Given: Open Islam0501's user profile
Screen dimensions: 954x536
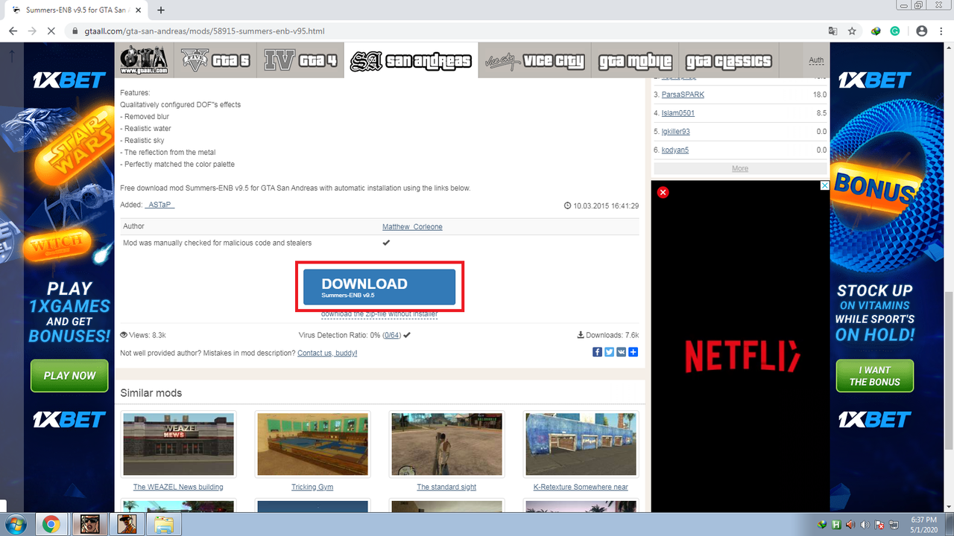Looking at the screenshot, I should pyautogui.click(x=678, y=113).
